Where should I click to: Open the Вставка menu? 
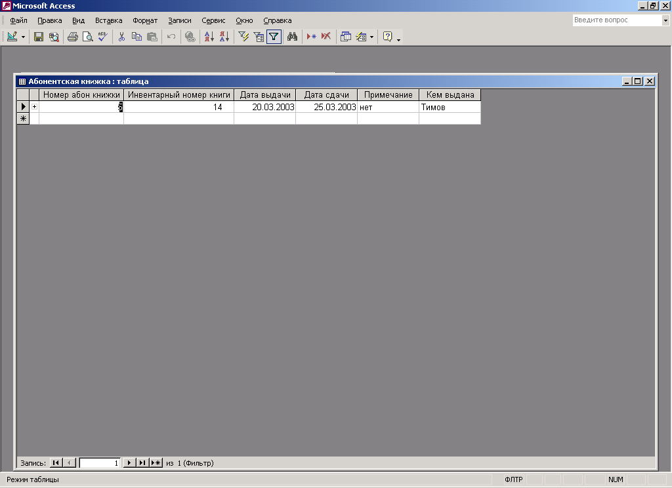pyautogui.click(x=108, y=20)
